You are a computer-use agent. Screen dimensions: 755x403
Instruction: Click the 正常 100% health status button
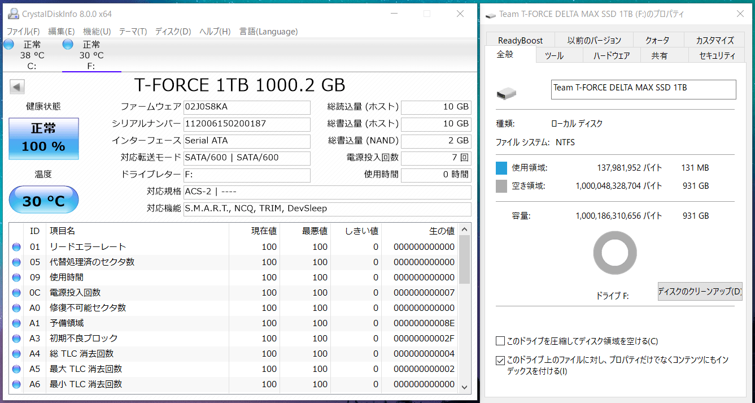(43, 138)
